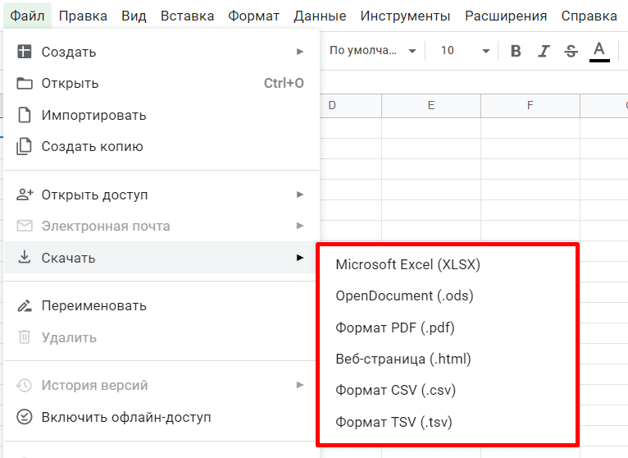Choose Создать копию menu entry
Screen dimensions: 628x458
click(162, 146)
